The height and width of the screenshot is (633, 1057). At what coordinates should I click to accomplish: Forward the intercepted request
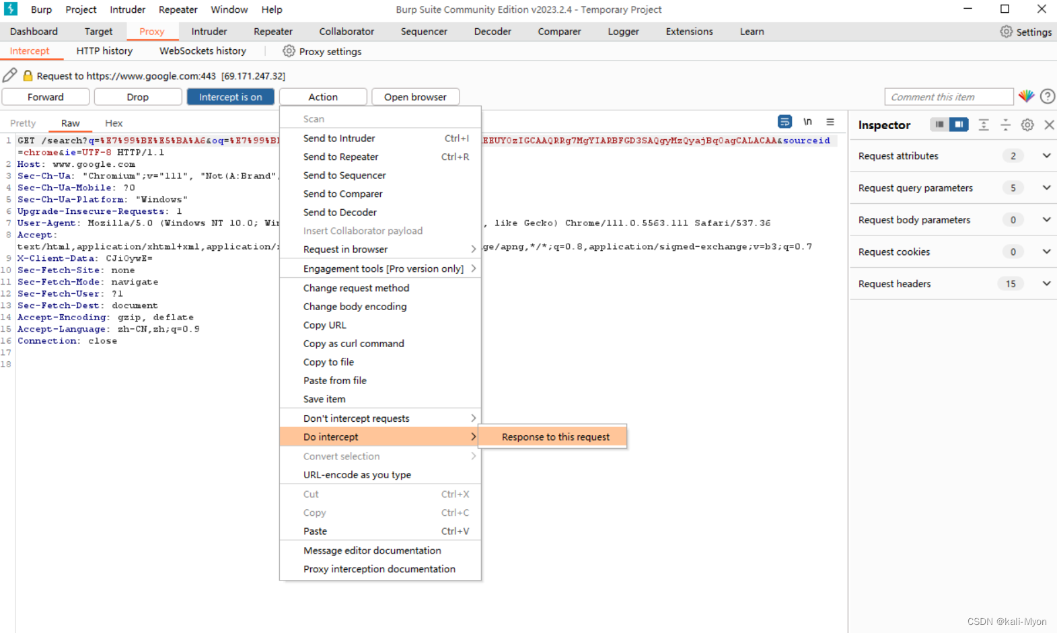point(46,97)
